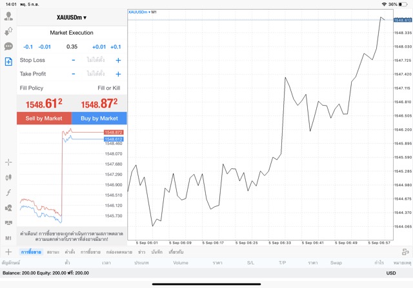Tap the trade arrows icon in sidebar
Screen dimensions: 413x288
tap(8, 30)
